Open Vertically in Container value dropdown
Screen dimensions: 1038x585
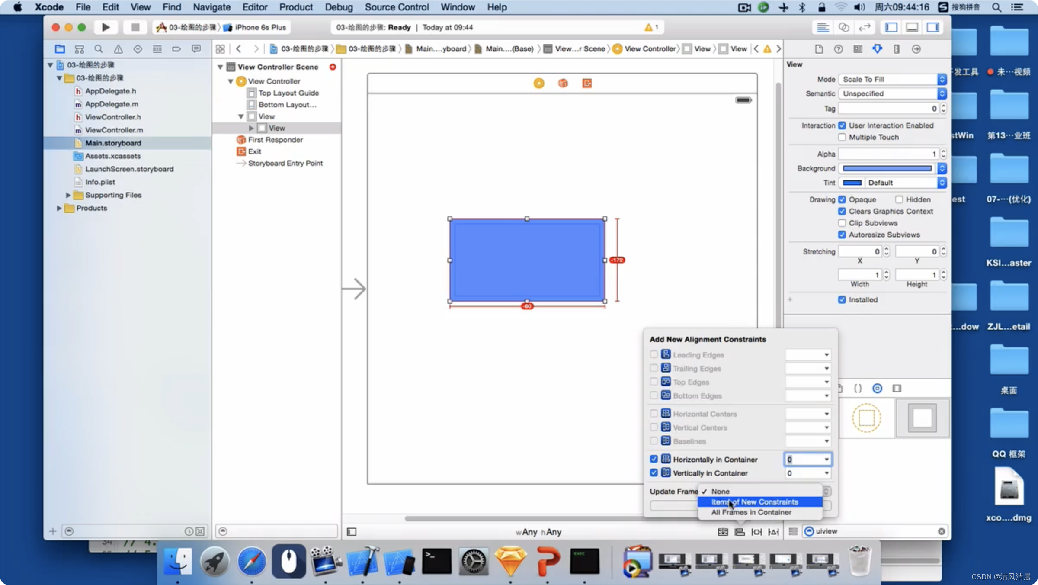click(826, 473)
